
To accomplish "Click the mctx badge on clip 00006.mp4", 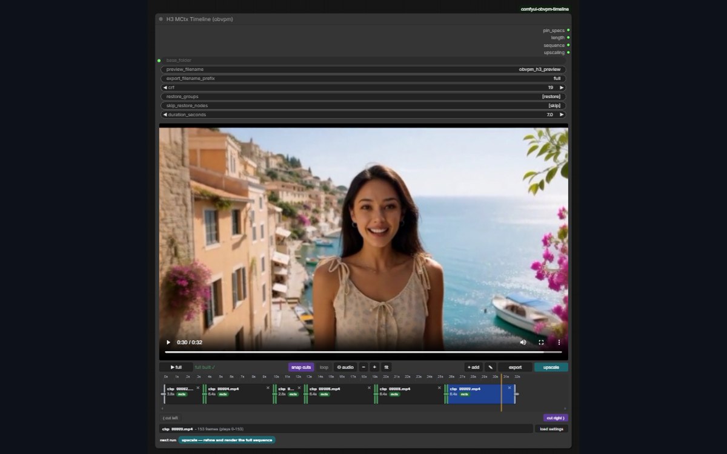I will (x=324, y=394).
